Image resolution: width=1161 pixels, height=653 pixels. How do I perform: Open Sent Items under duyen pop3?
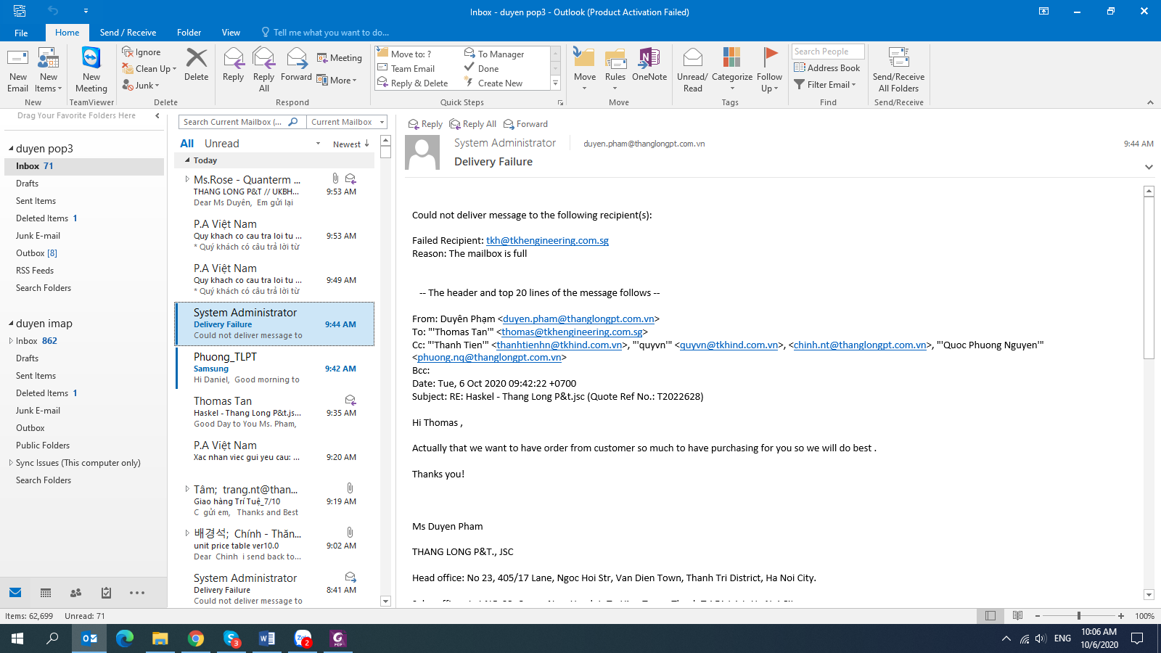(x=36, y=201)
